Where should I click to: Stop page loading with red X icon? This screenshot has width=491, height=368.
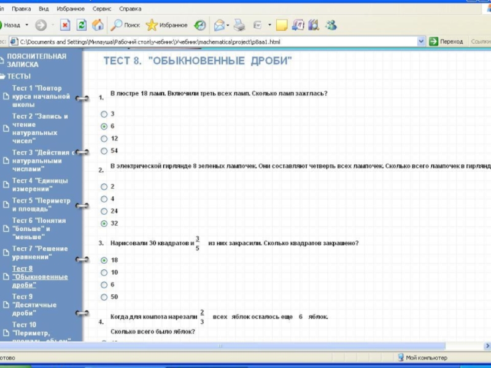pyautogui.click(x=65, y=25)
